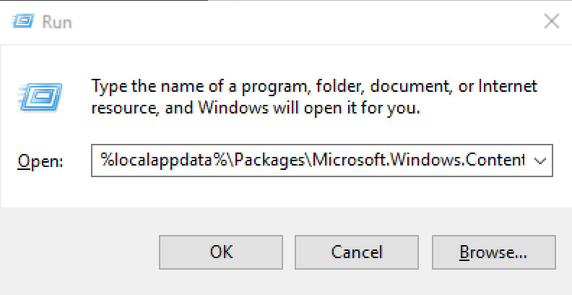Close the Run dialog with X
The image size is (572, 295).
click(x=552, y=22)
